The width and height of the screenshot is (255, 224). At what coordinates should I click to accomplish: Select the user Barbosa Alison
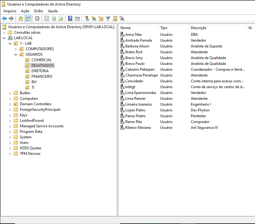[137, 46]
